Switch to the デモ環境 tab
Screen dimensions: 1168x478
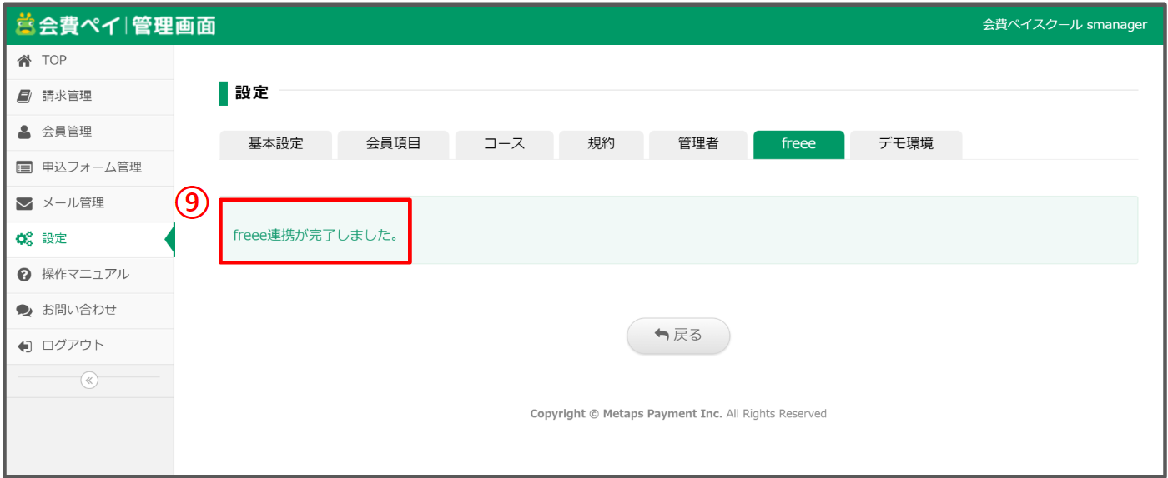[x=905, y=144]
